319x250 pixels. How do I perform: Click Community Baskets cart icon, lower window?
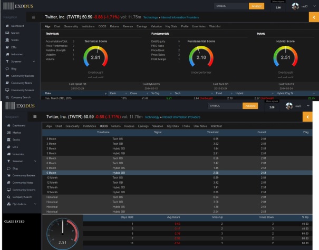8,175
